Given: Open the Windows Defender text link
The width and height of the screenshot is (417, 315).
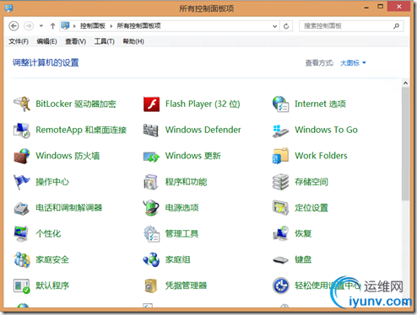Looking at the screenshot, I should [203, 130].
